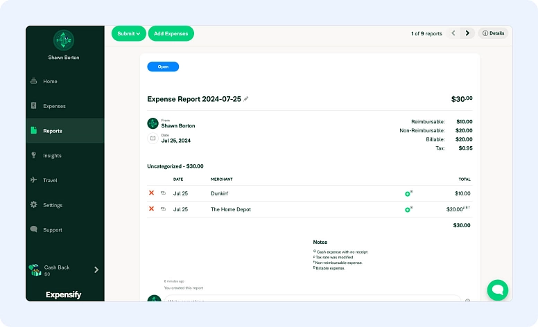538x327 pixels.
Task: Click green plus icon on Dunkin' row
Action: (x=408, y=193)
